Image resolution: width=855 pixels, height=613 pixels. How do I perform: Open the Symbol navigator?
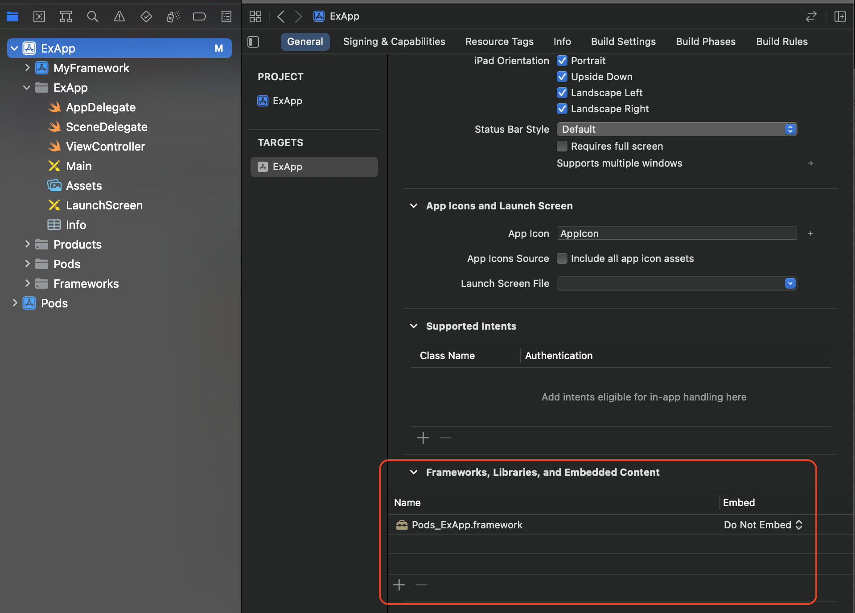[66, 17]
